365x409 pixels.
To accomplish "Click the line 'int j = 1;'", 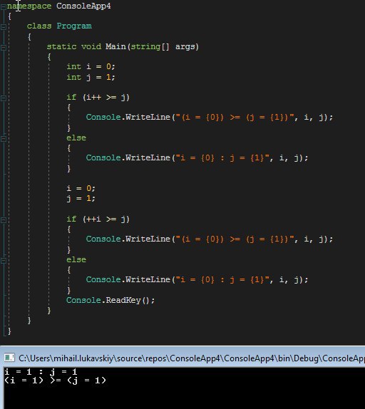I will point(91,77).
